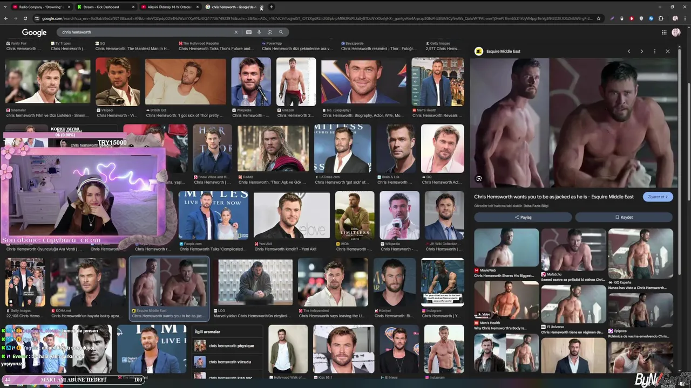691x388 pixels.
Task: Close the active chris hemsworth browser tab
Action: (x=261, y=7)
